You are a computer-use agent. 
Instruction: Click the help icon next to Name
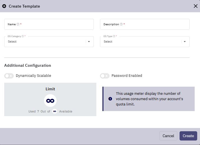coord(18,24)
